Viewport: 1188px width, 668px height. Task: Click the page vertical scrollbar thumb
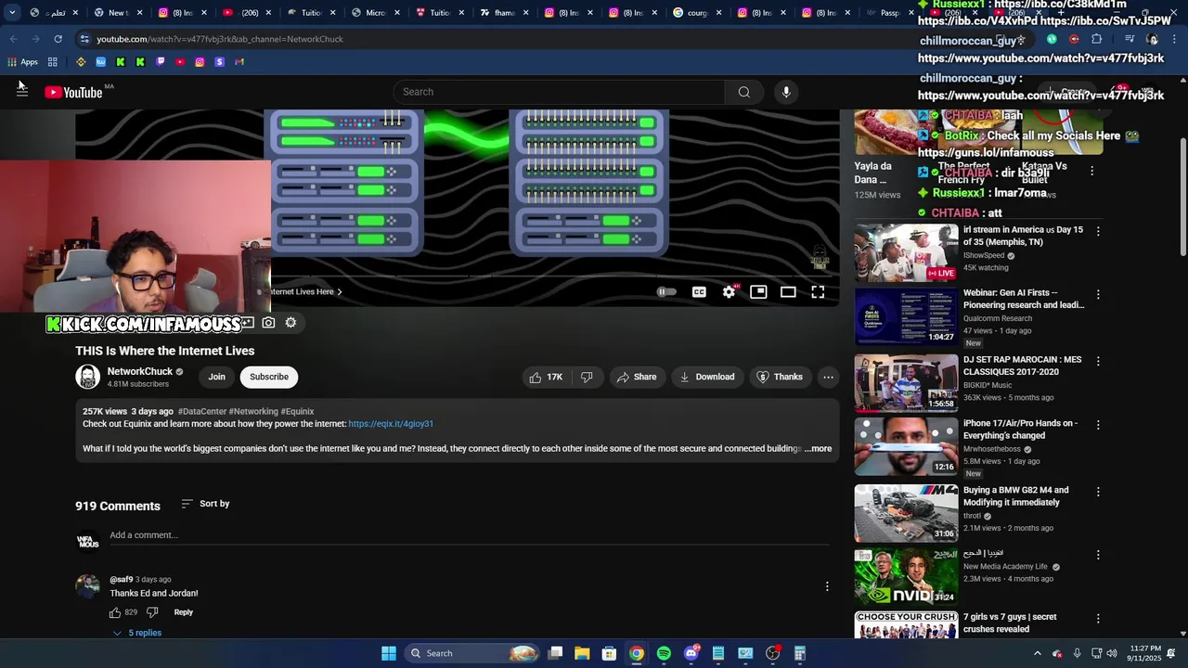pos(1182,197)
